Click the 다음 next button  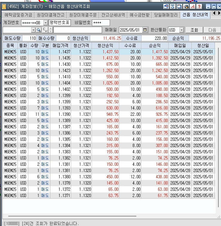[212, 30]
